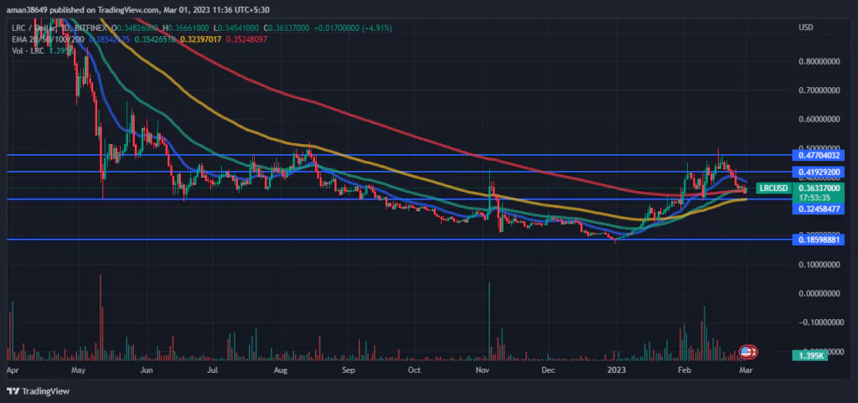The height and width of the screenshot is (403, 858).
Task: Select the 0.47704032 horizontal line label
Action: [818, 155]
